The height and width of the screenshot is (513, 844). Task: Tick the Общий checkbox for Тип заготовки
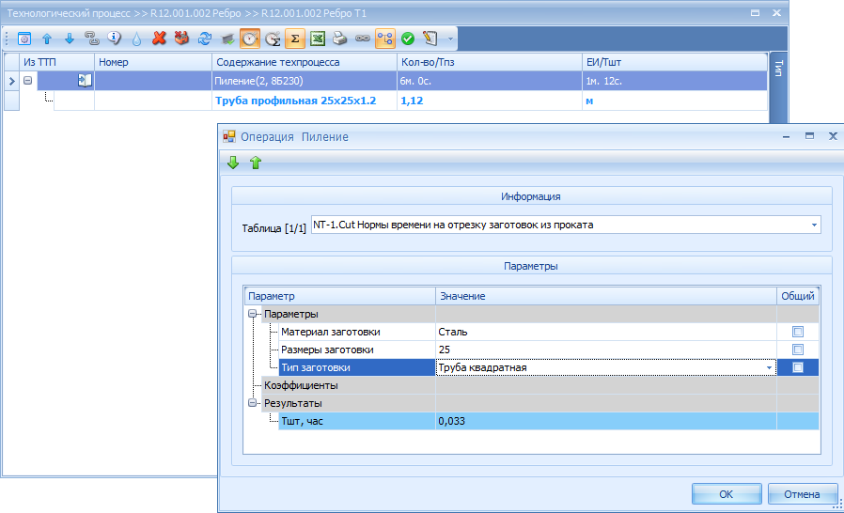click(x=798, y=367)
